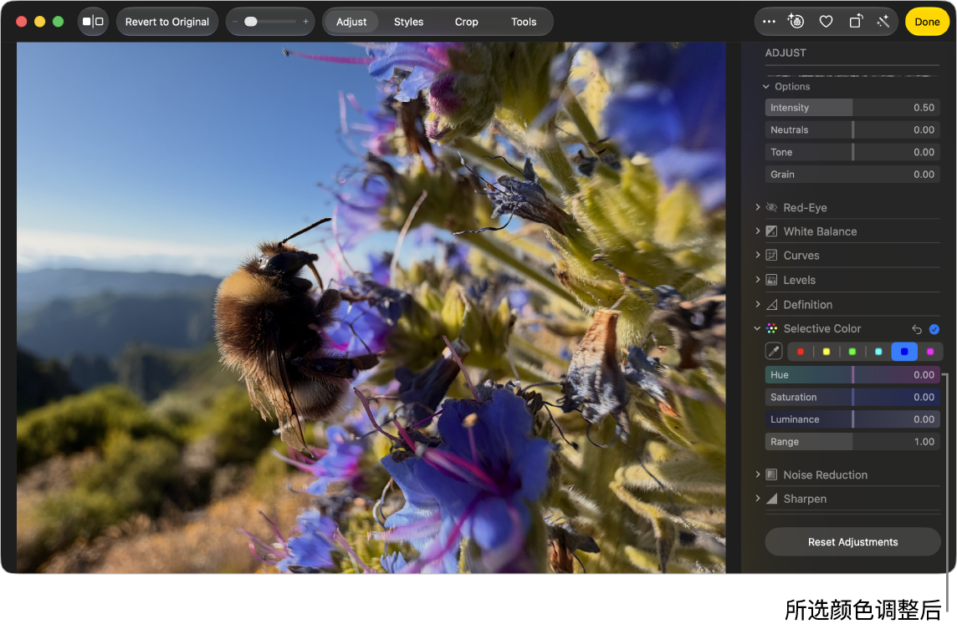Viewport: 957px width, 624px height.
Task: Expand the Curves section
Action: pyautogui.click(x=757, y=255)
